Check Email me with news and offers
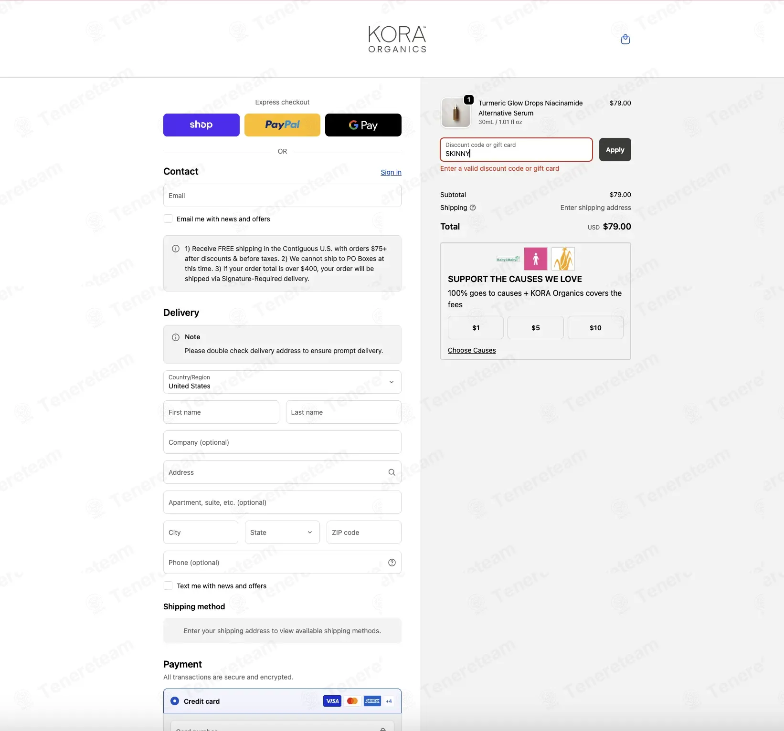 pyautogui.click(x=168, y=219)
